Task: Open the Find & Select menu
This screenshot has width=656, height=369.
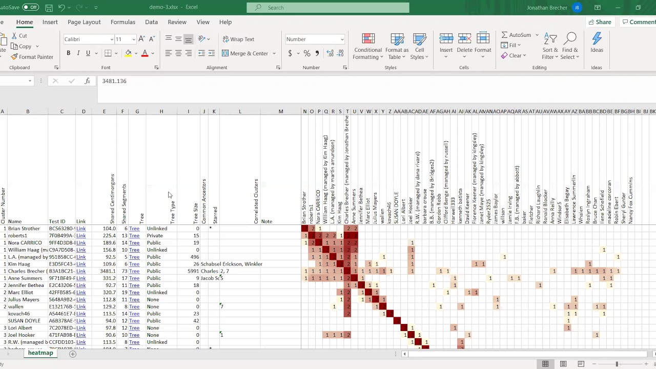Action: (x=570, y=47)
